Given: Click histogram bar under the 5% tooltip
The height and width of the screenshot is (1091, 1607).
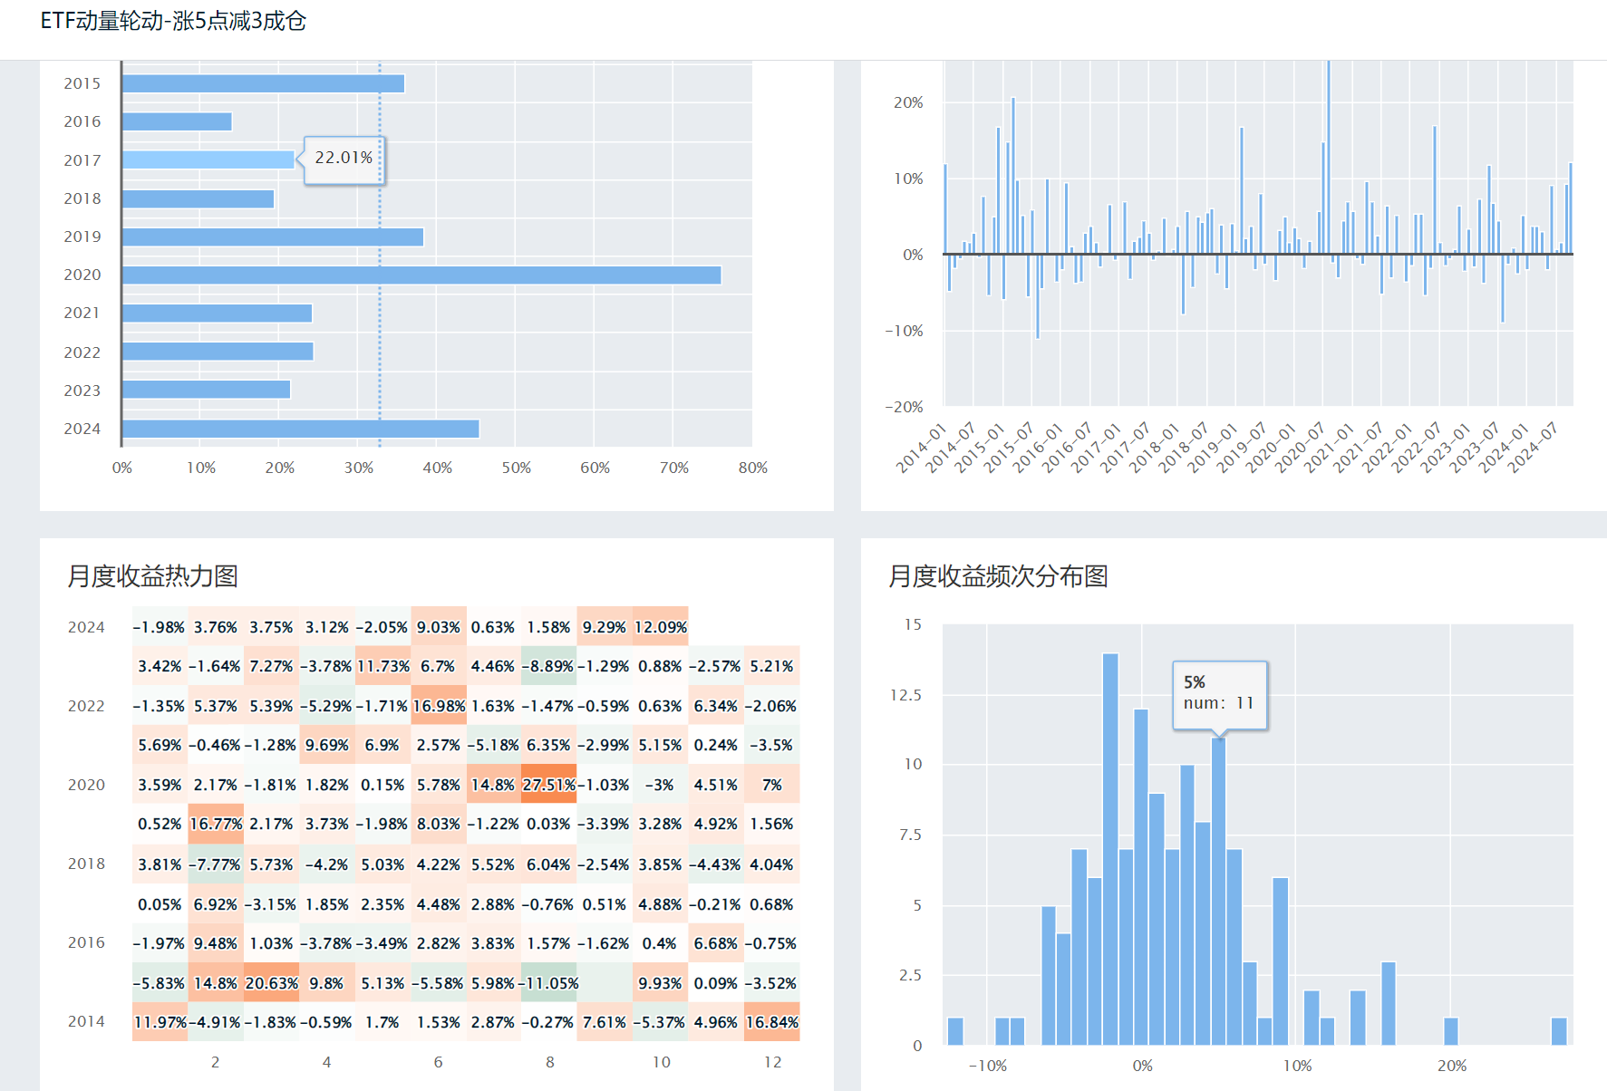Looking at the screenshot, I should 1218,892.
